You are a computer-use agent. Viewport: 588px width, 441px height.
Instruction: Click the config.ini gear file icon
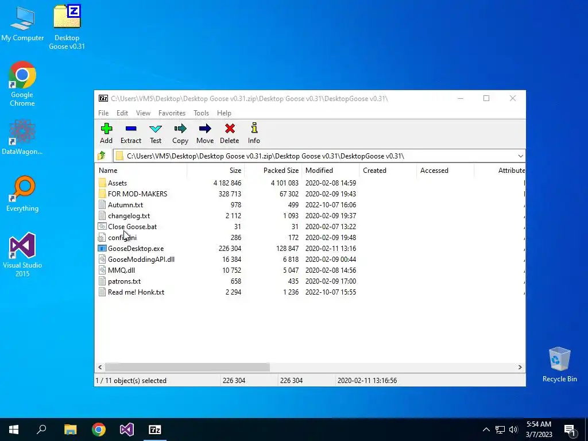pos(102,237)
